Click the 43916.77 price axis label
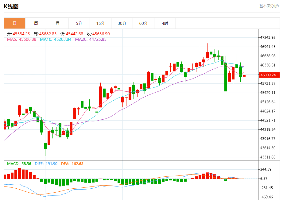The width and height of the screenshot is (283, 200). (268, 139)
